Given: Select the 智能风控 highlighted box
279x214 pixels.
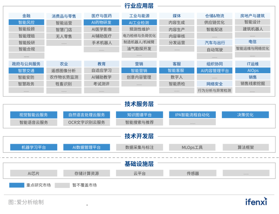Looking at the screenshot, I should (26, 22).
